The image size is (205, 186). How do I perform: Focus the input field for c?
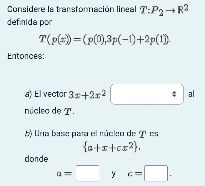coord(156,173)
